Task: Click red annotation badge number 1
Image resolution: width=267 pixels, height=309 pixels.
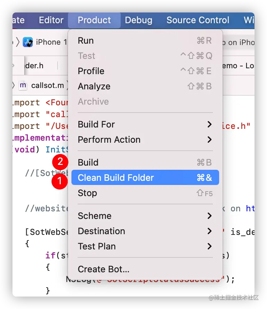Action: pyautogui.click(x=59, y=181)
